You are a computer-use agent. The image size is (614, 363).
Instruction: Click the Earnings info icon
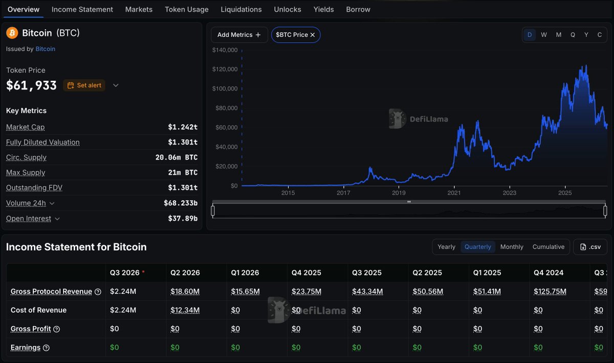click(x=46, y=348)
